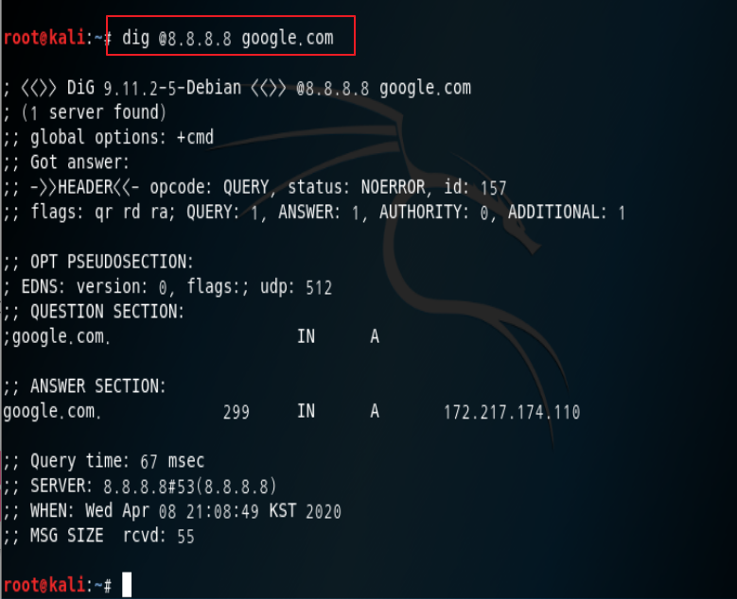Click the ANSWER SECTION heading line

84,386
